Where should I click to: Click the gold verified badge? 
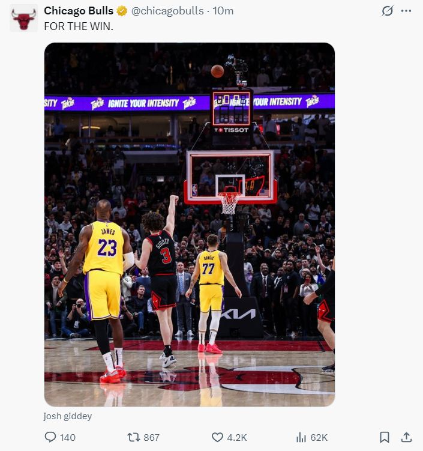pos(122,11)
